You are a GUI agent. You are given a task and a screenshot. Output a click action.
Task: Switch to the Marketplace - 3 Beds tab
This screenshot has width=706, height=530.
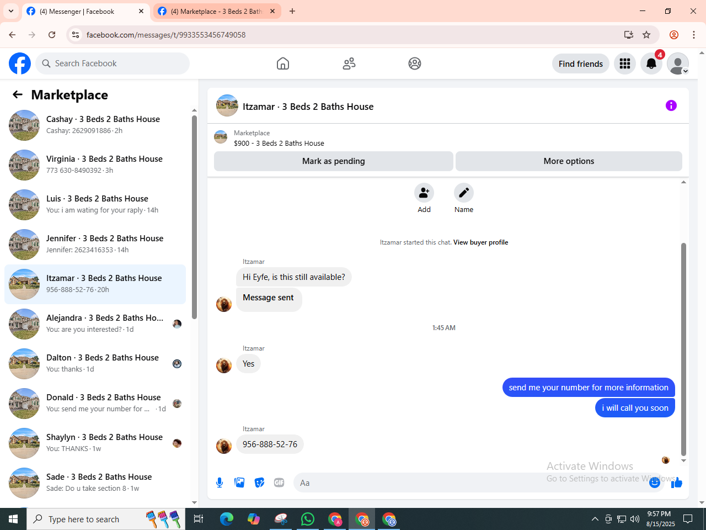[x=216, y=11]
